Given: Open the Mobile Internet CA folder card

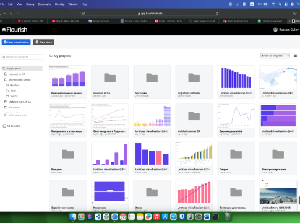Looking at the screenshot, I should pyautogui.click(x=194, y=120).
